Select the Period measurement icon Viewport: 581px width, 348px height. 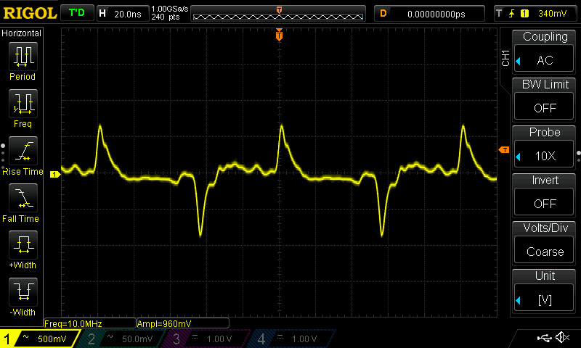[23, 57]
